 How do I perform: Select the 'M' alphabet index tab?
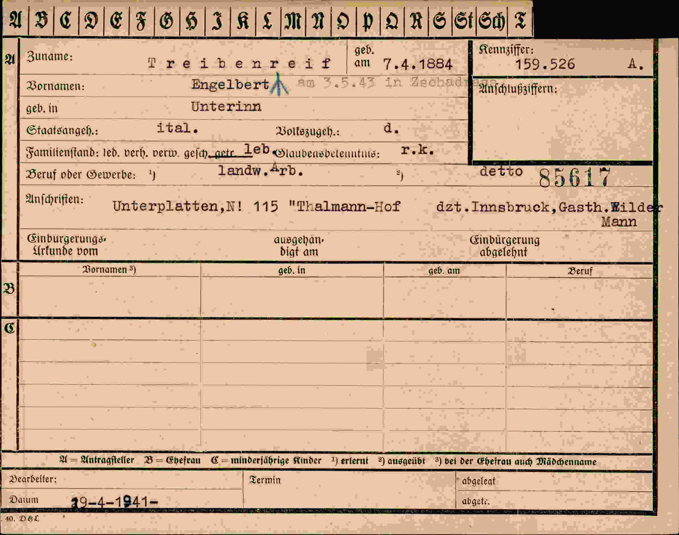coord(293,21)
